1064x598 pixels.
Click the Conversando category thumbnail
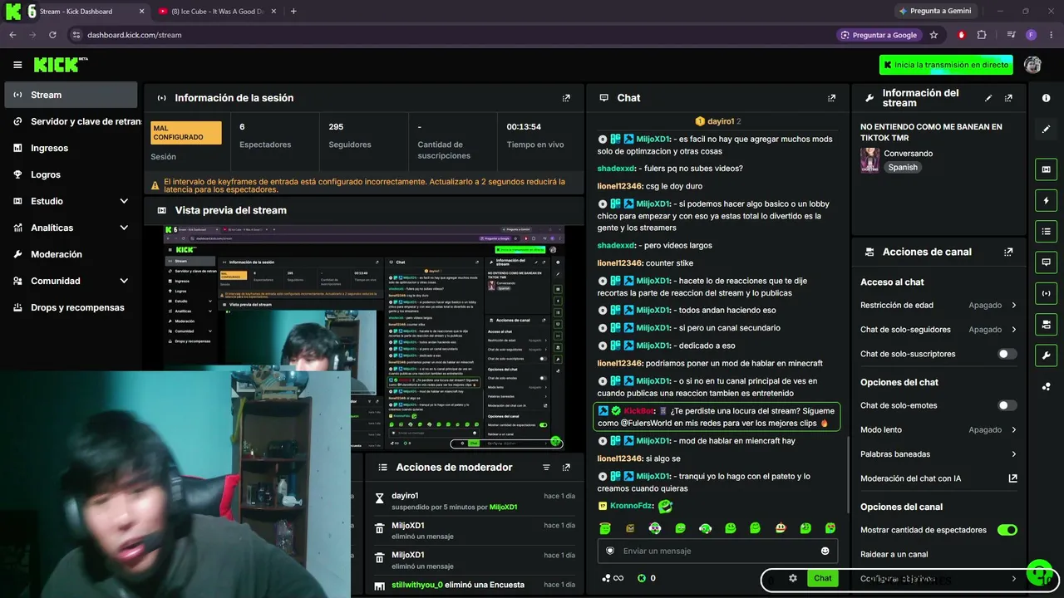click(869, 160)
